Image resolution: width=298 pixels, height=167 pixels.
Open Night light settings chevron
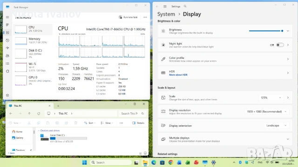[288, 45]
